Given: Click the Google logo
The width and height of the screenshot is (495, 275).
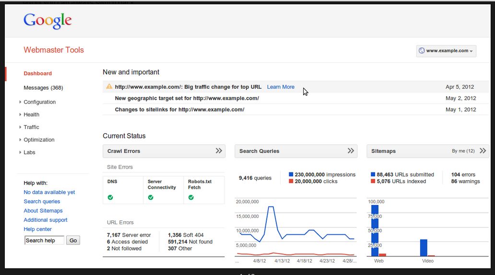Looking at the screenshot, I should click(x=47, y=20).
